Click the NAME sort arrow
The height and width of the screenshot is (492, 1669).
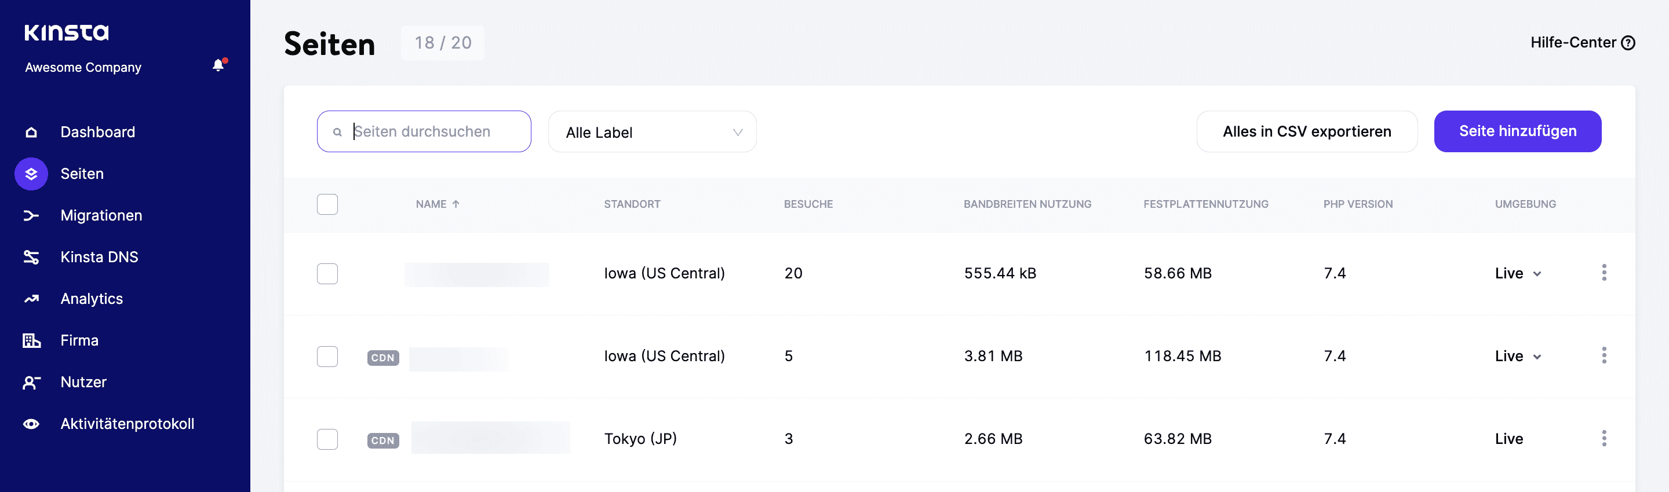pyautogui.click(x=456, y=204)
